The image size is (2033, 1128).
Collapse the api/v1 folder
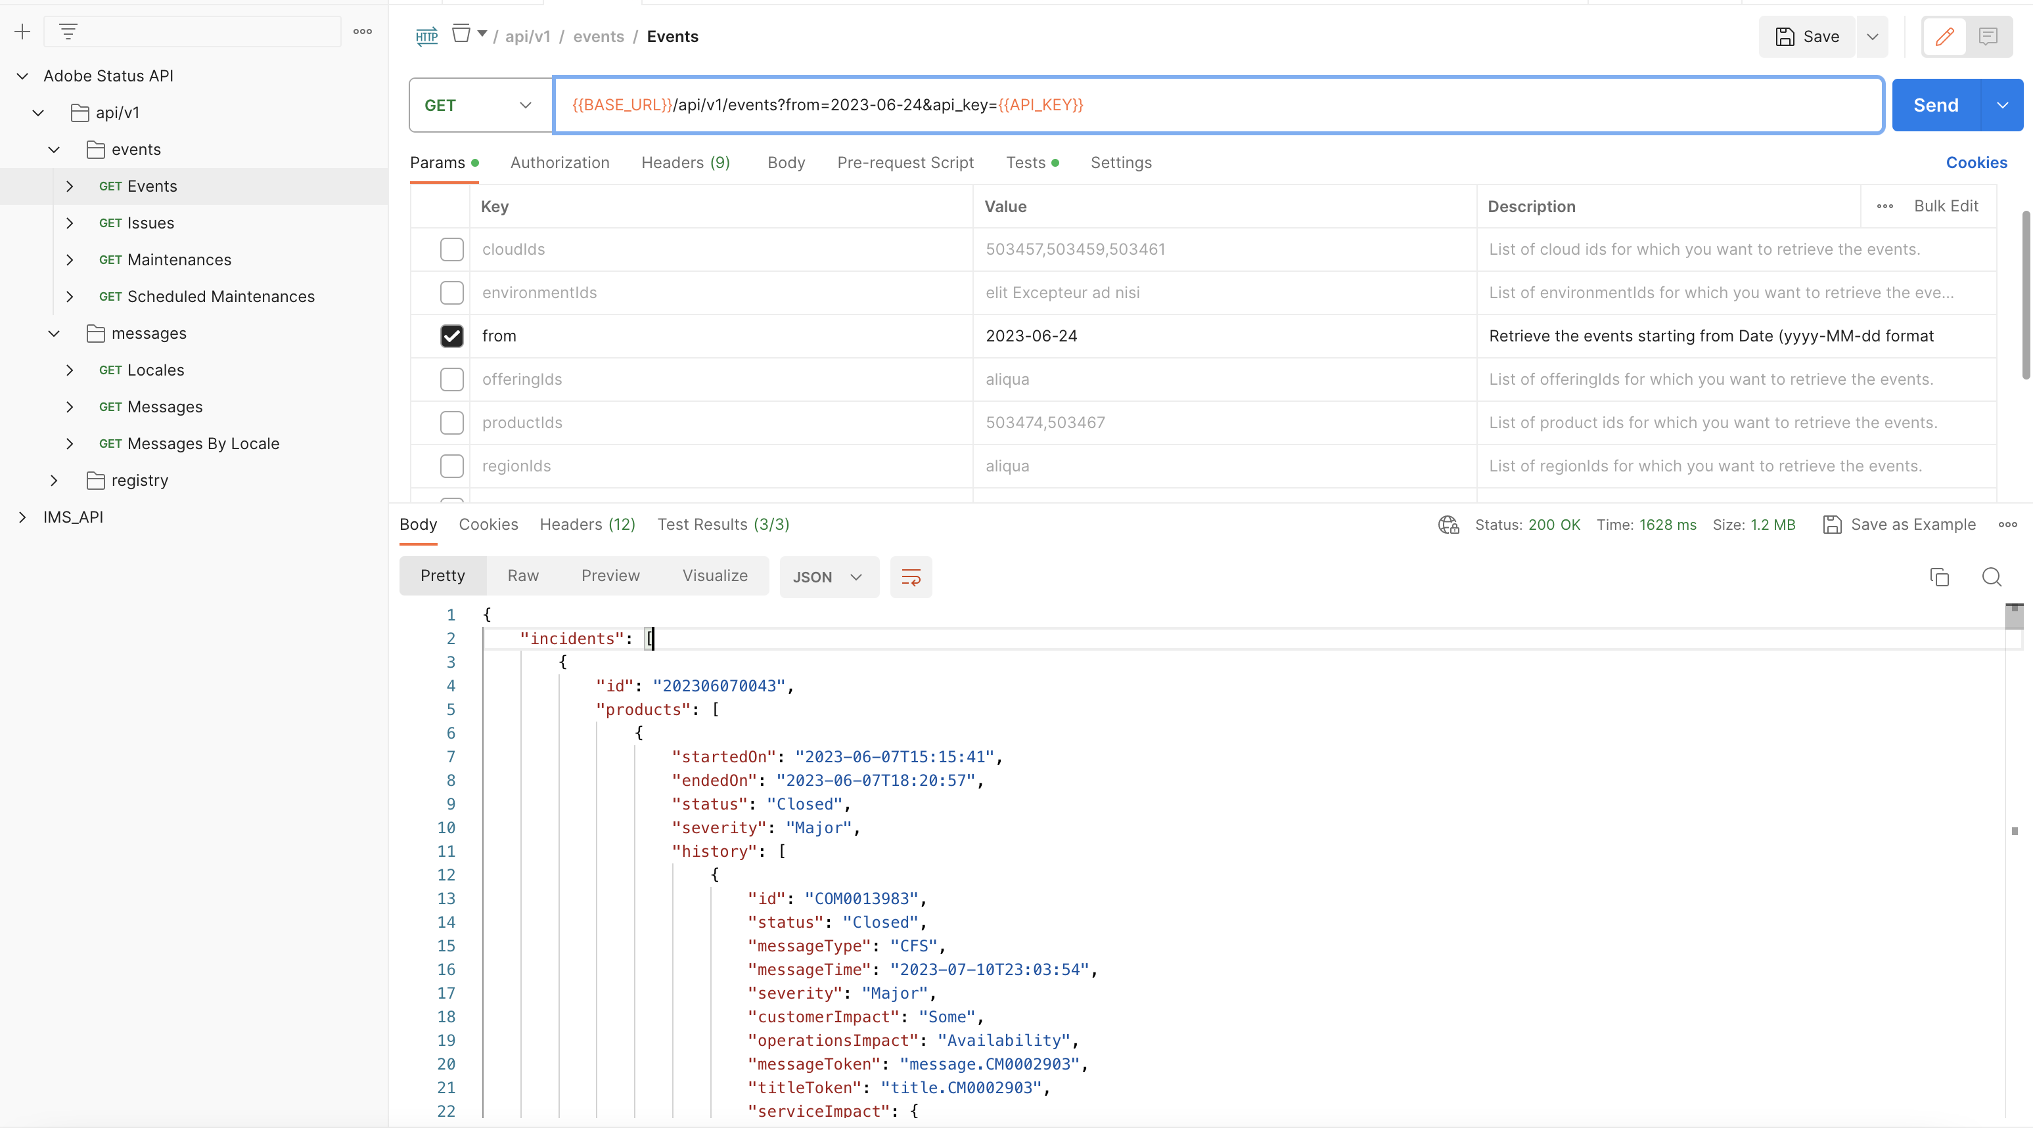coord(38,113)
